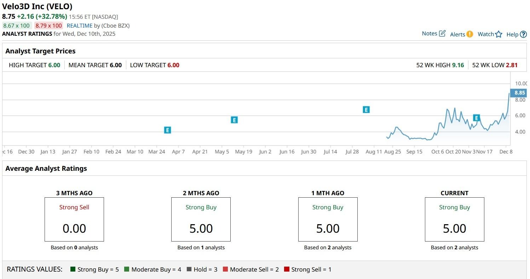Viewport: 530px width, 279px height.
Task: Click the earnings E marker near Aug 11
Action: 366,110
